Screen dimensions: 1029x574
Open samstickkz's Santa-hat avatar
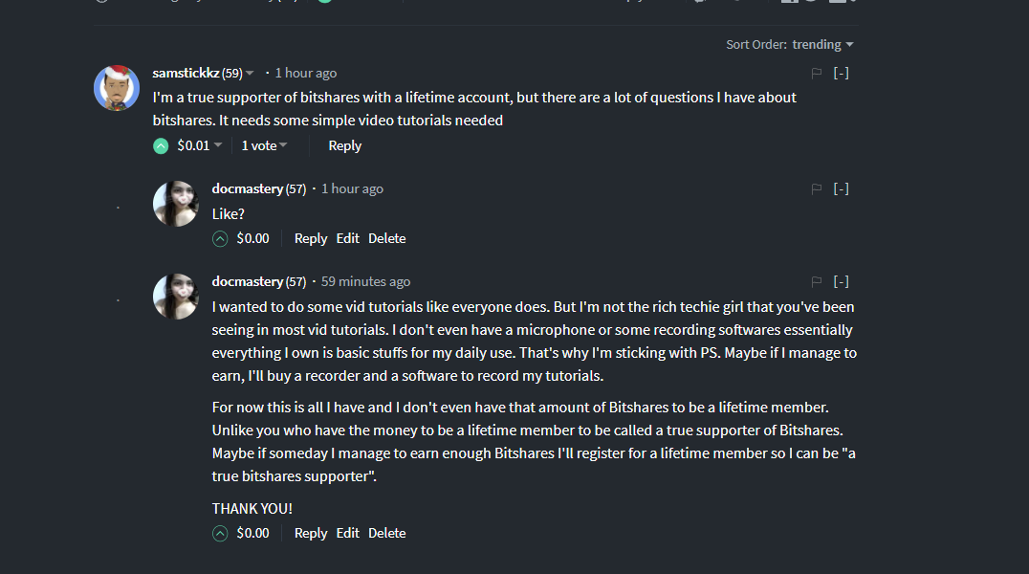point(117,88)
